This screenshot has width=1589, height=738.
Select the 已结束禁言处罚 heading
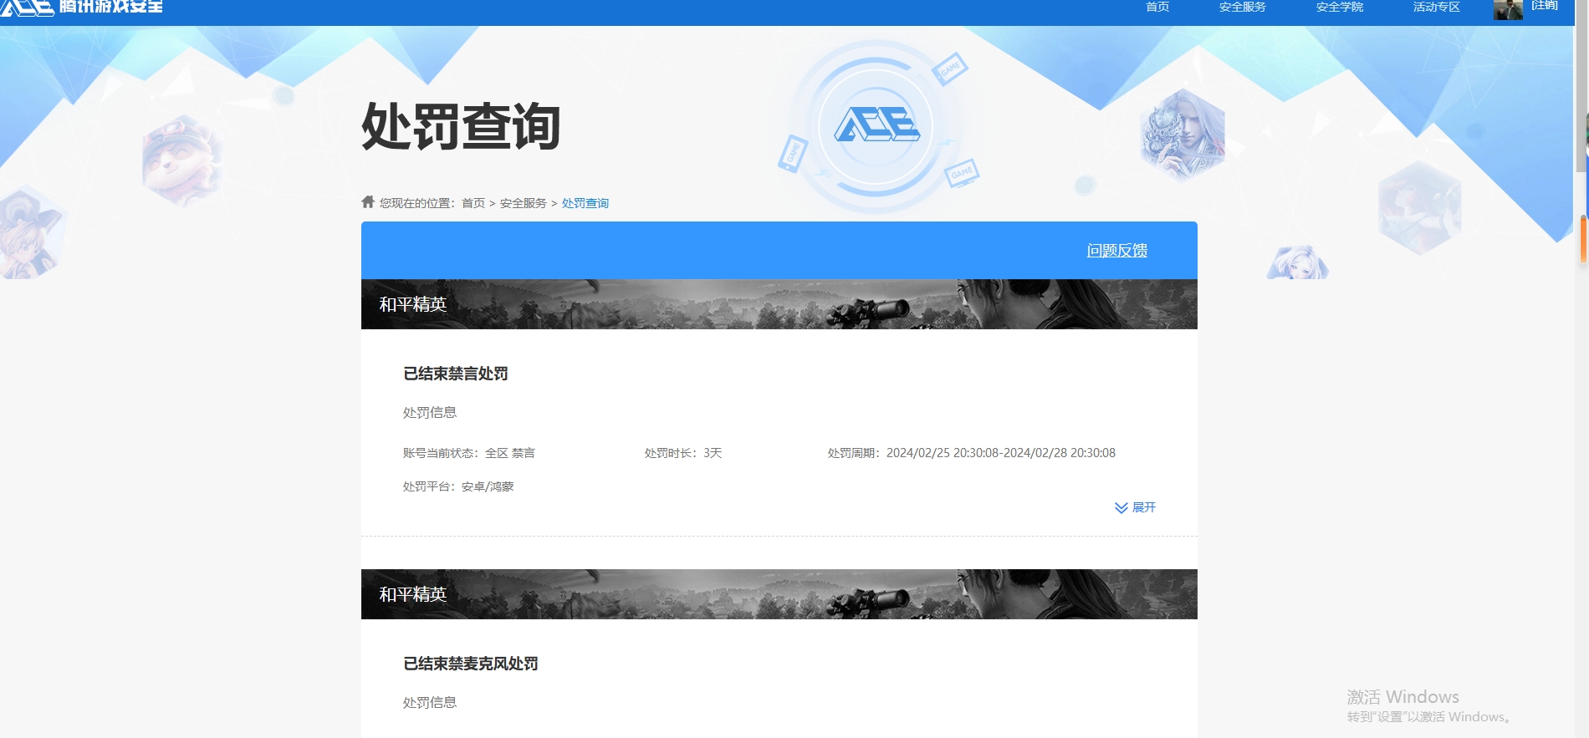click(456, 374)
